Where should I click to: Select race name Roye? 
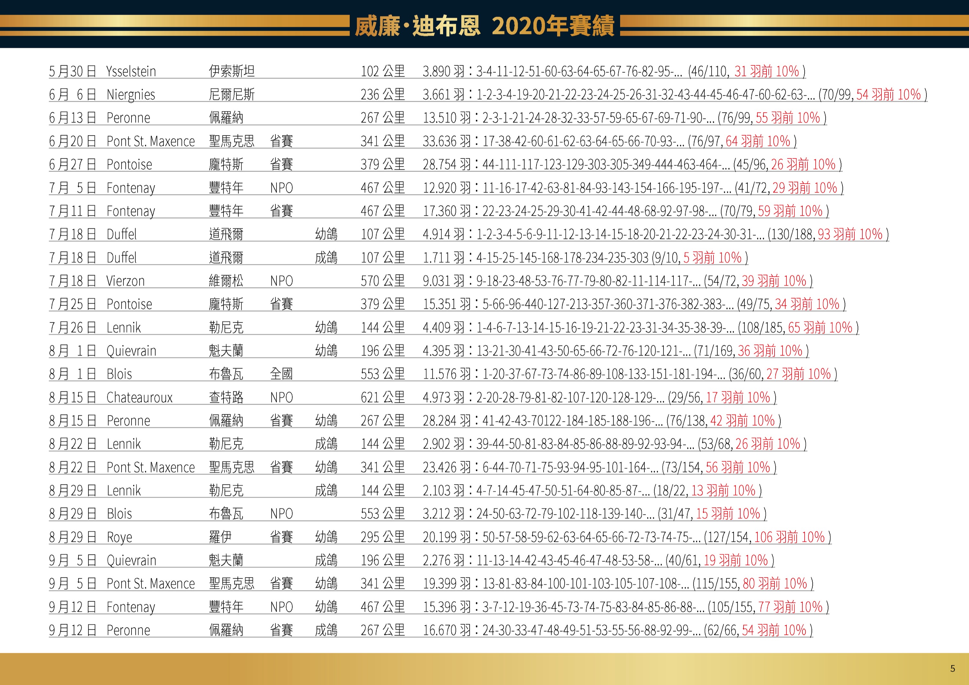pos(120,537)
